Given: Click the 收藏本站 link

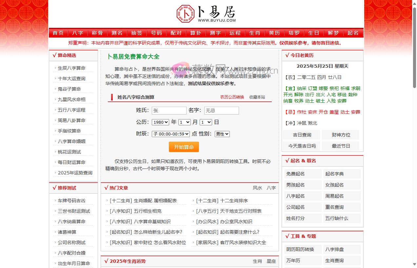Looking at the screenshot, I should point(257,97).
